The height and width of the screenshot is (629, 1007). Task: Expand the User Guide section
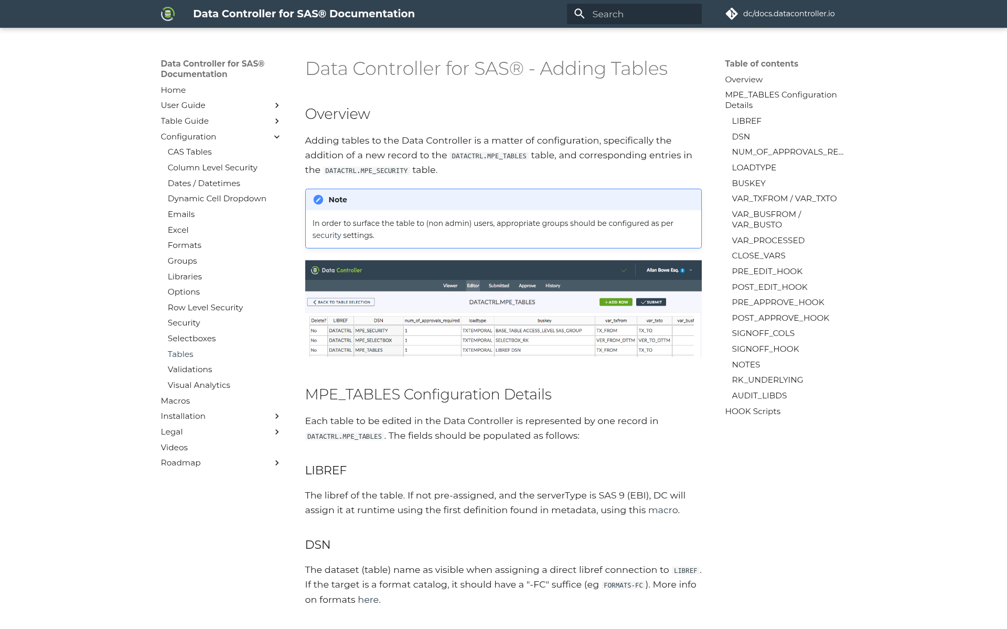(277, 105)
